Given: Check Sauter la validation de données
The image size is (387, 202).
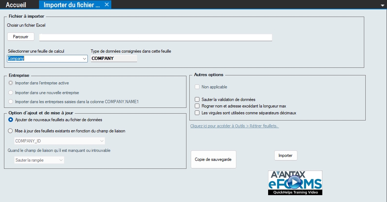Looking at the screenshot, I should (x=197, y=100).
